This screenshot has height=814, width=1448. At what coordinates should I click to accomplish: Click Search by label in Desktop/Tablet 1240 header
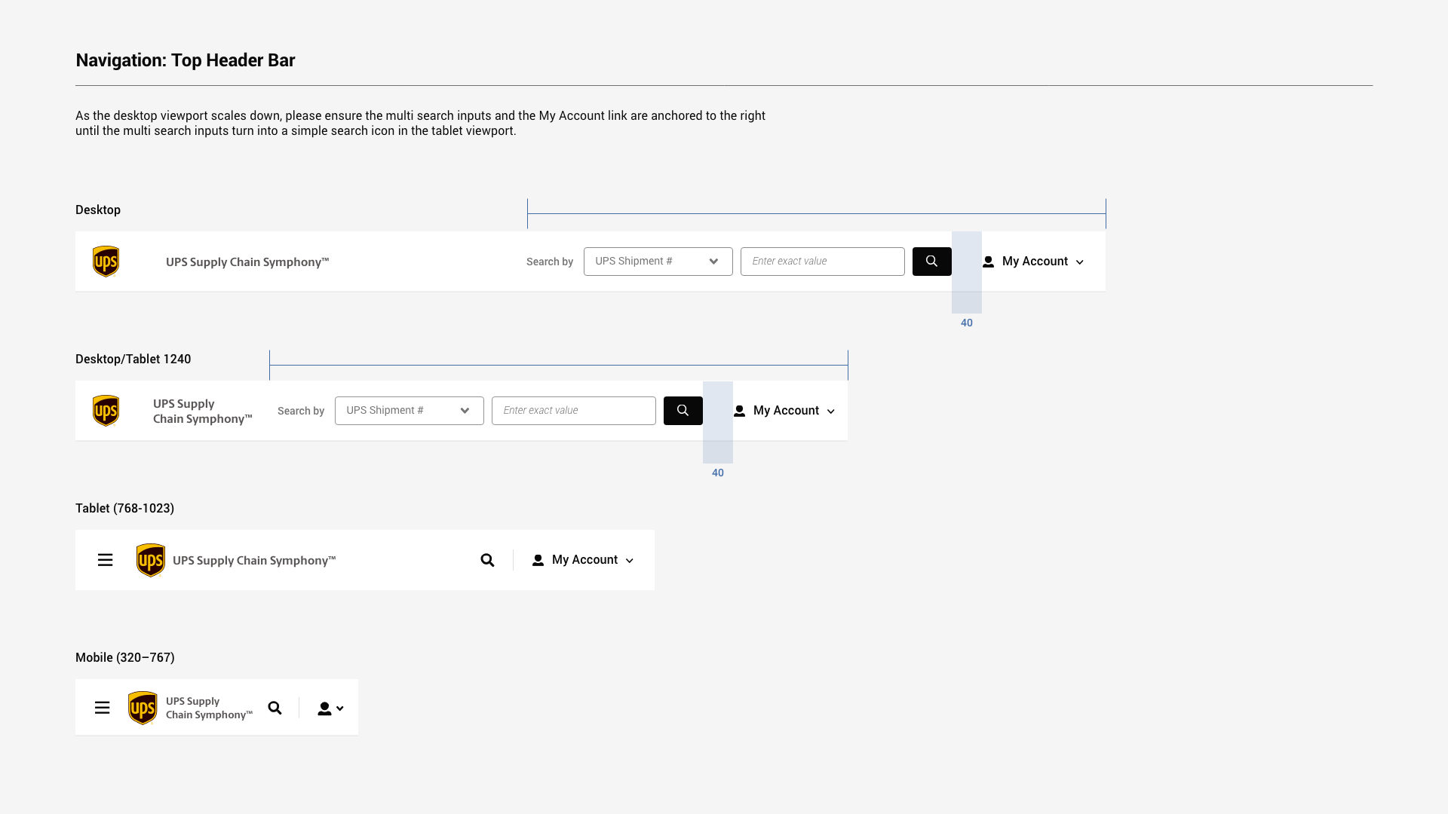[301, 411]
